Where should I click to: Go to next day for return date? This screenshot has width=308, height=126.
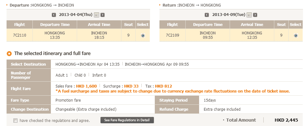tap(255, 15)
